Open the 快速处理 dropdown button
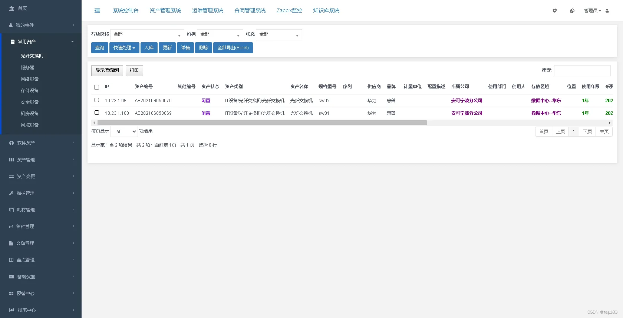Screen dimensions: 623x318 tap(124, 48)
